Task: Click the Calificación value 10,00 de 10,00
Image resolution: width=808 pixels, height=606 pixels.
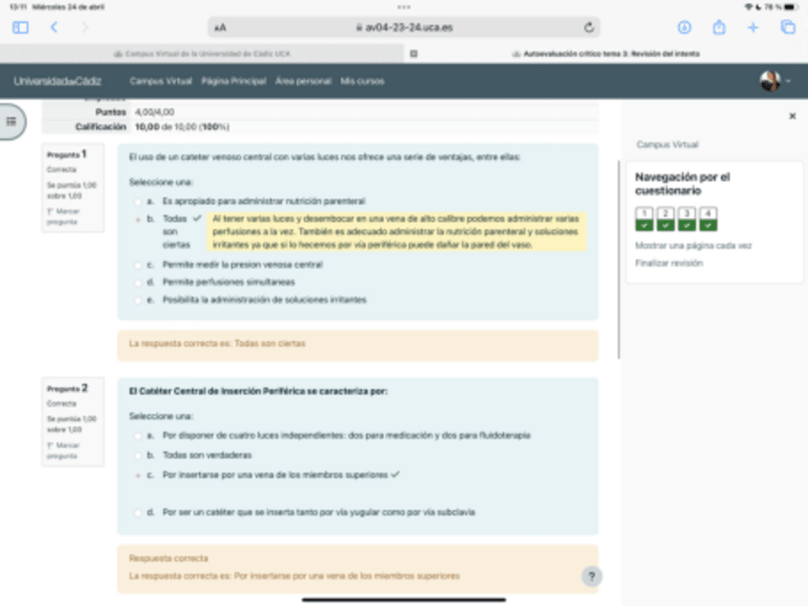Action: point(182,127)
